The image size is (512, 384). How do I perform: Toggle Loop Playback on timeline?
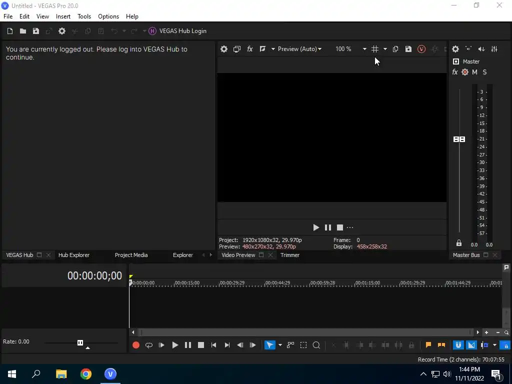point(149,345)
